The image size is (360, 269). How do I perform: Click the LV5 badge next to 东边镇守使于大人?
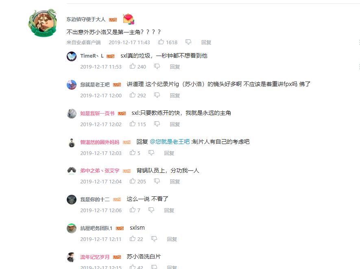point(113,20)
